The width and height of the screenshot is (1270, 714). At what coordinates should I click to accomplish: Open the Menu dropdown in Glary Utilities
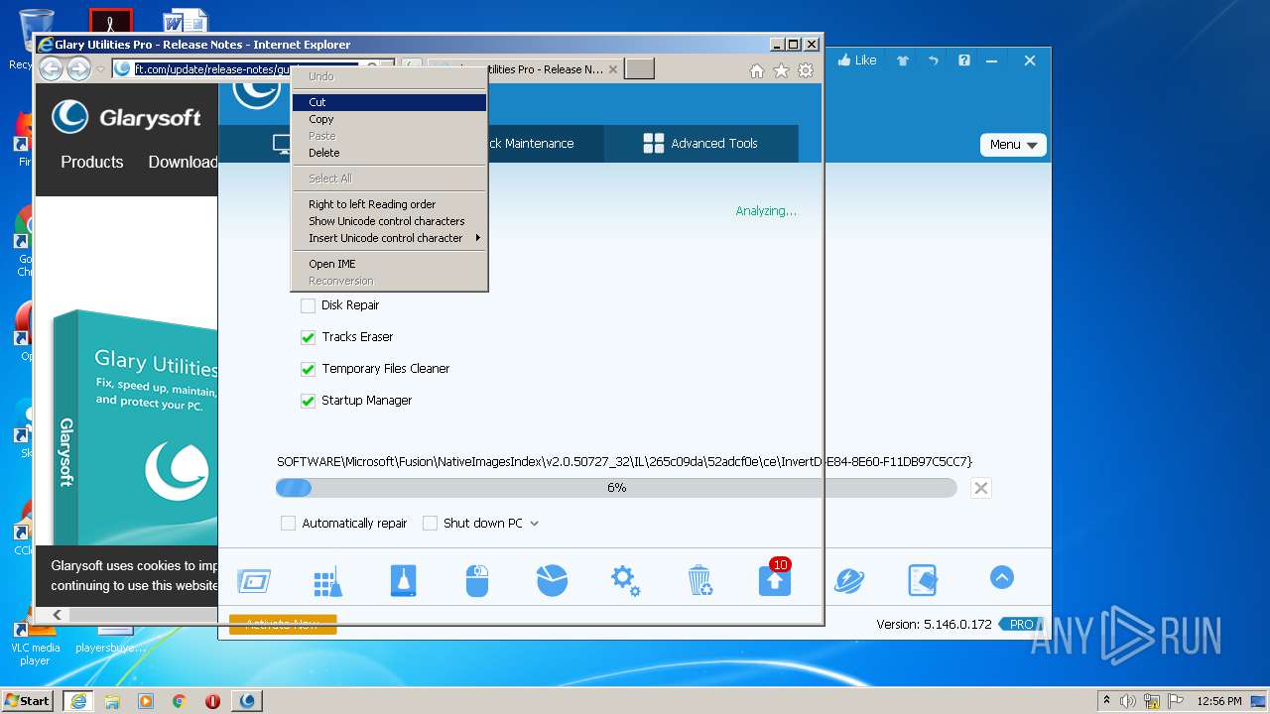[1013, 145]
